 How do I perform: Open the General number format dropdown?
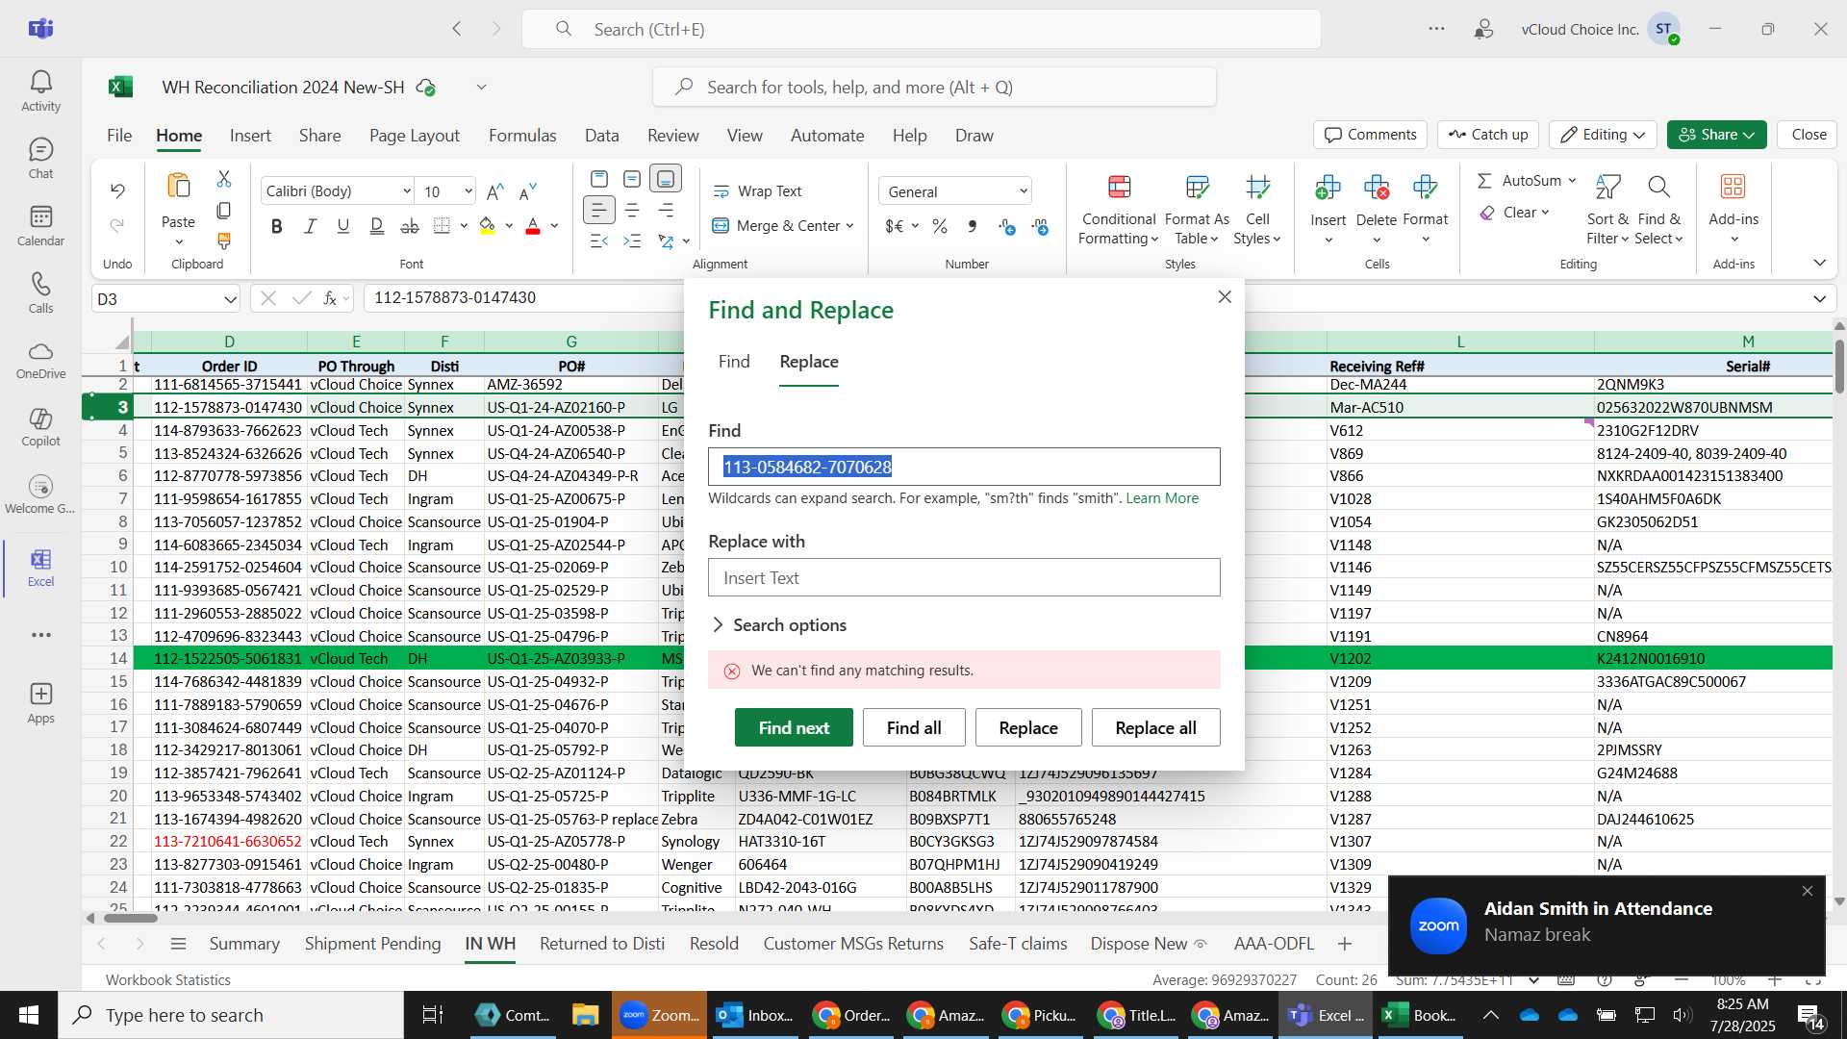click(x=954, y=191)
